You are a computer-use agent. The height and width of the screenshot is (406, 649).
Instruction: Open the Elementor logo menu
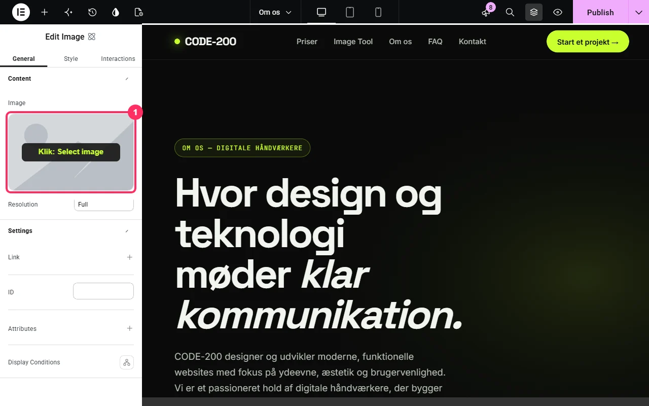[x=21, y=12]
